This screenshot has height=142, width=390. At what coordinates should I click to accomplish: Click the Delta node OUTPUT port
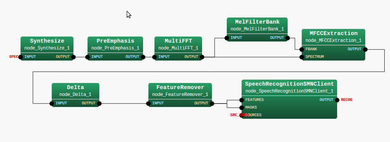point(99,104)
